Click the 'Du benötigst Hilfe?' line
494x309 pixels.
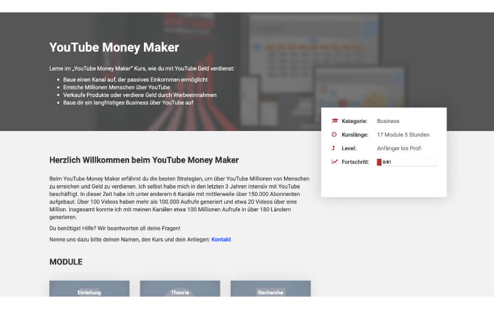(115, 228)
